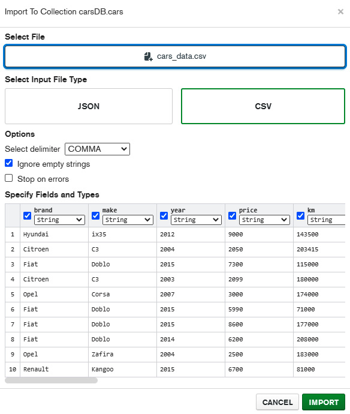
Task: Open the brand type dropdown
Action: (x=59, y=220)
